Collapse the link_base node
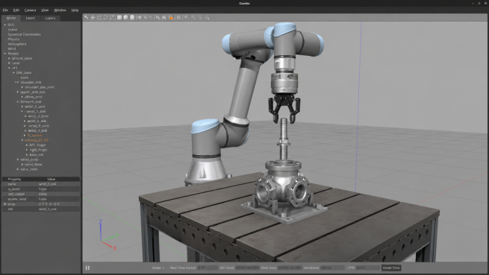This screenshot has width=489, height=275. (13, 72)
